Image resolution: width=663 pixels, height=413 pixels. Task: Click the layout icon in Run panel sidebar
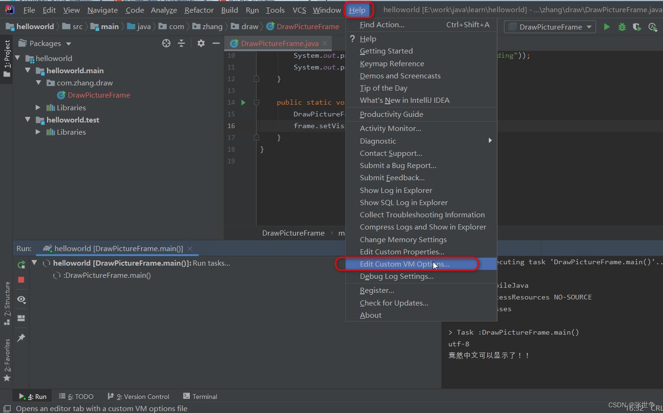pyautogui.click(x=21, y=318)
